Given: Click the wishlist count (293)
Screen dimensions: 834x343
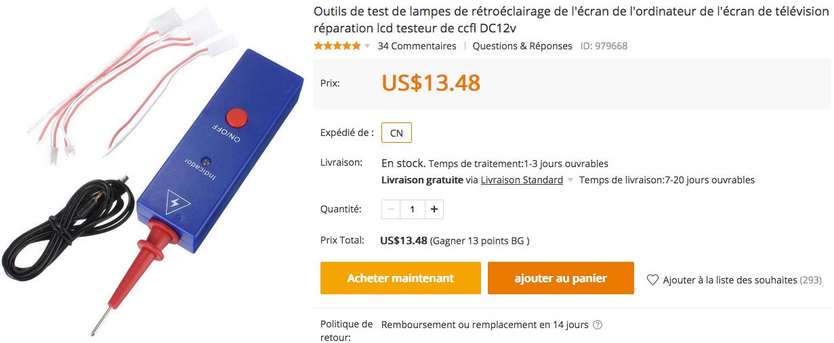Looking at the screenshot, I should pyautogui.click(x=811, y=279).
